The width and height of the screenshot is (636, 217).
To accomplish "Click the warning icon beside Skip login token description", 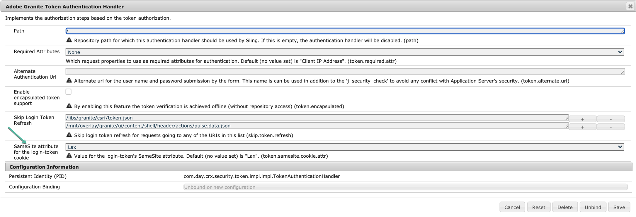I will (x=69, y=135).
